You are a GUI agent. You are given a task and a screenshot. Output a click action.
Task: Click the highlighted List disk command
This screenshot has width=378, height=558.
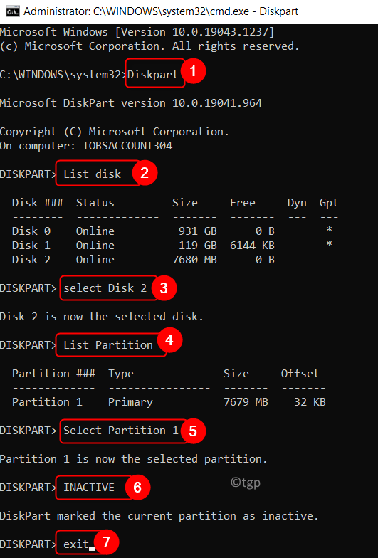tap(93, 174)
